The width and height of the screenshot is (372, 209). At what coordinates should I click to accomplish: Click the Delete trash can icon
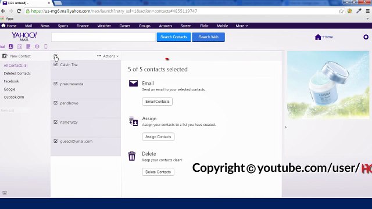click(x=132, y=156)
